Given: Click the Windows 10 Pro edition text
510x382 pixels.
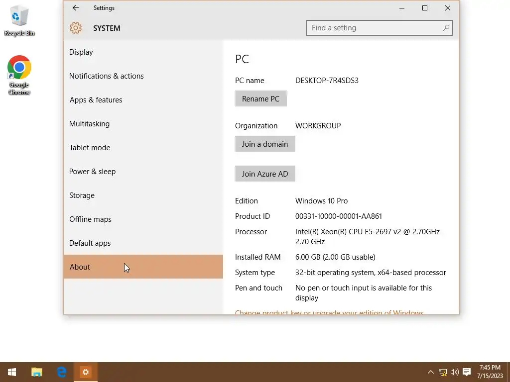Looking at the screenshot, I should [x=321, y=201].
